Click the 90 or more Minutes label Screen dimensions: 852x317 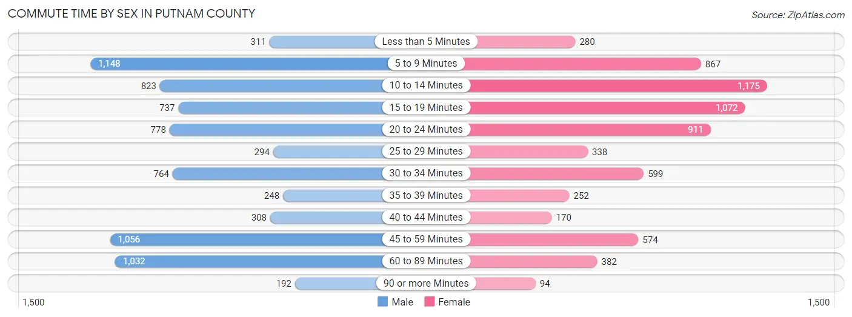(x=426, y=283)
